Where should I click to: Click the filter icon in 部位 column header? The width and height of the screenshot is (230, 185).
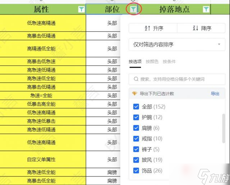click(133, 9)
